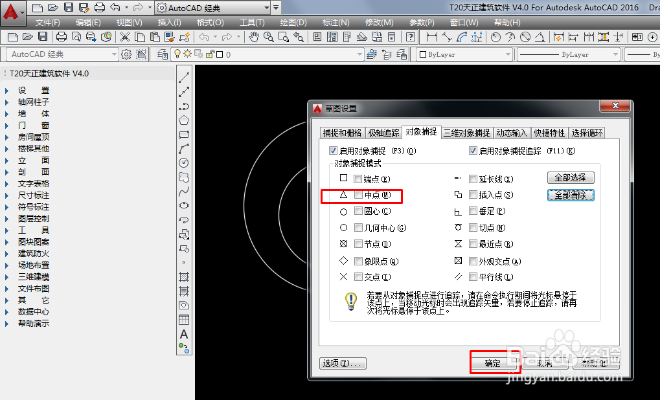
Task: Click the 帮助 button in dialog
Action: [x=595, y=363]
